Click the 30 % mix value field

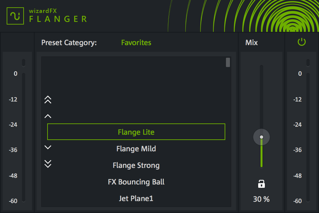pos(262,199)
